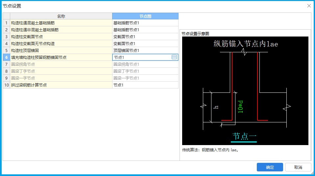Select row 构造柱顶层锚固
The image size is (315, 176).
click(x=61, y=50)
